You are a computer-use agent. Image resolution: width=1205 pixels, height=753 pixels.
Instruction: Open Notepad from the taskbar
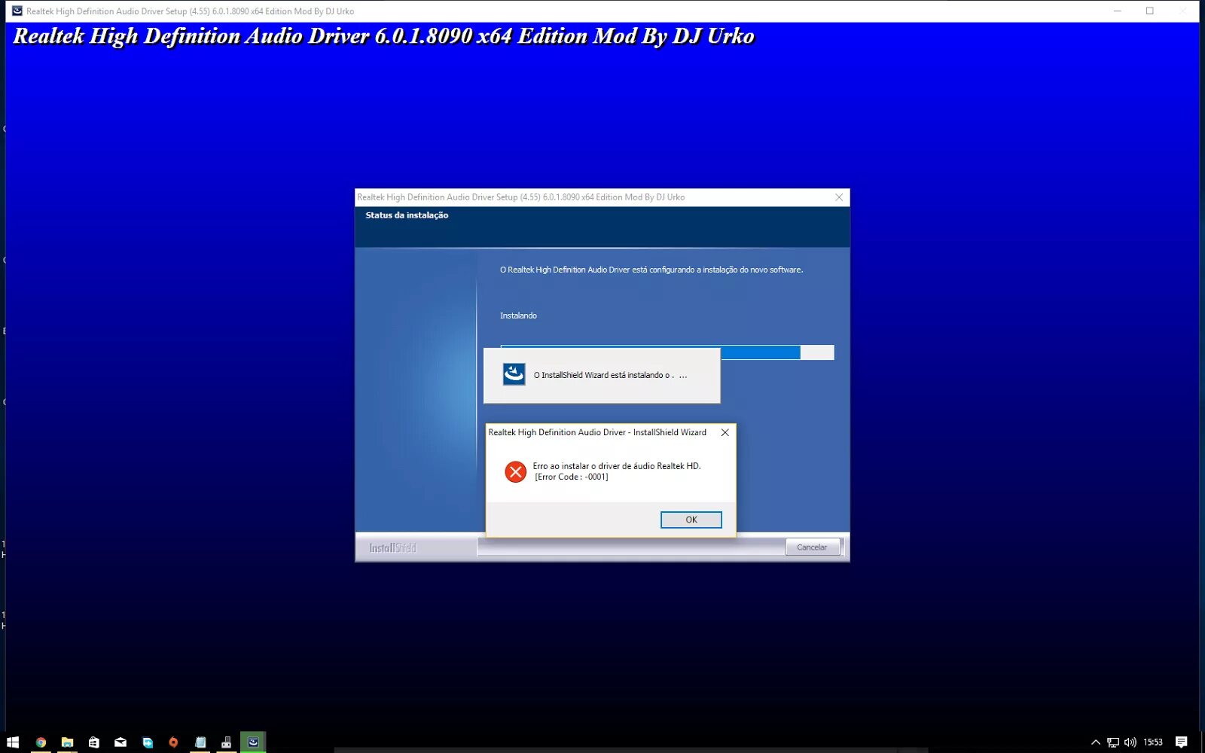[200, 742]
